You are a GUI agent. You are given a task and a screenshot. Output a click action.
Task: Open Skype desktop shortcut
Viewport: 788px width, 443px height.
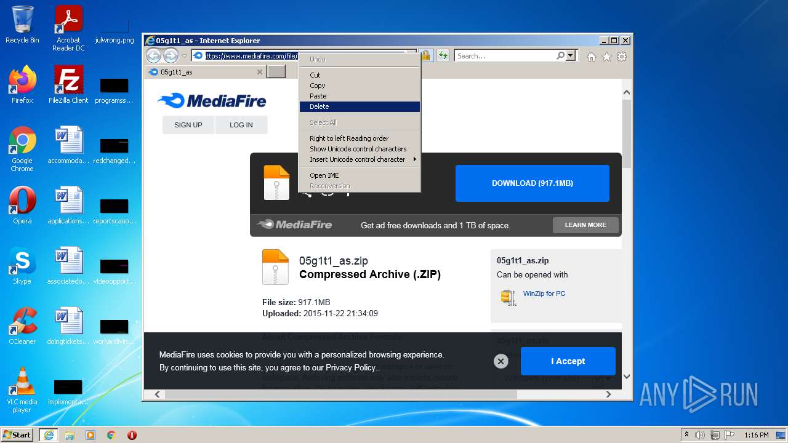22,266
